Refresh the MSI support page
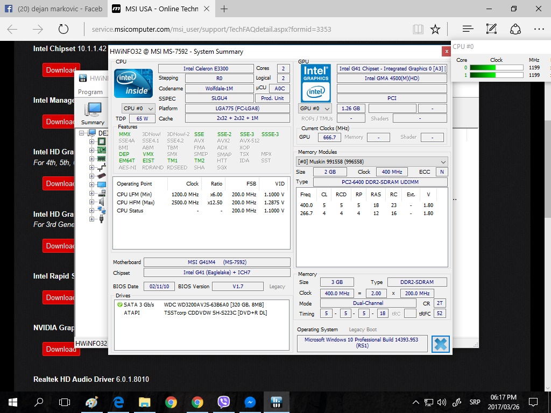The width and height of the screenshot is (551, 413). tap(63, 29)
